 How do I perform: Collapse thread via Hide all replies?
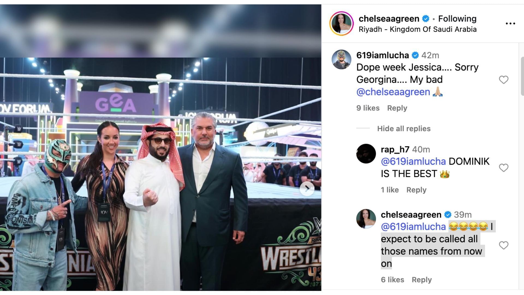pos(404,129)
